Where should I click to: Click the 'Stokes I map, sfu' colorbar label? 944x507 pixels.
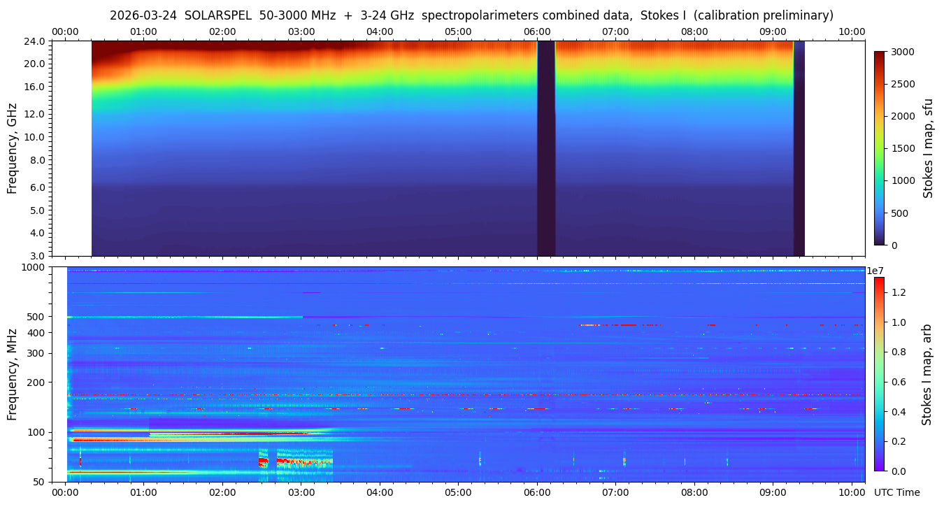pyautogui.click(x=928, y=148)
